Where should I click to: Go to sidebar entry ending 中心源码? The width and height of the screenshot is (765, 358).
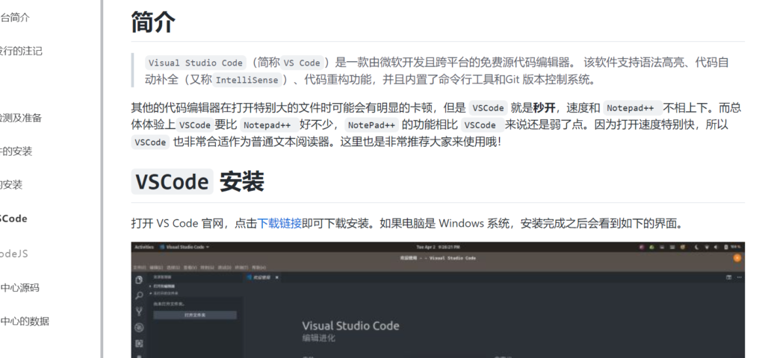[19, 287]
